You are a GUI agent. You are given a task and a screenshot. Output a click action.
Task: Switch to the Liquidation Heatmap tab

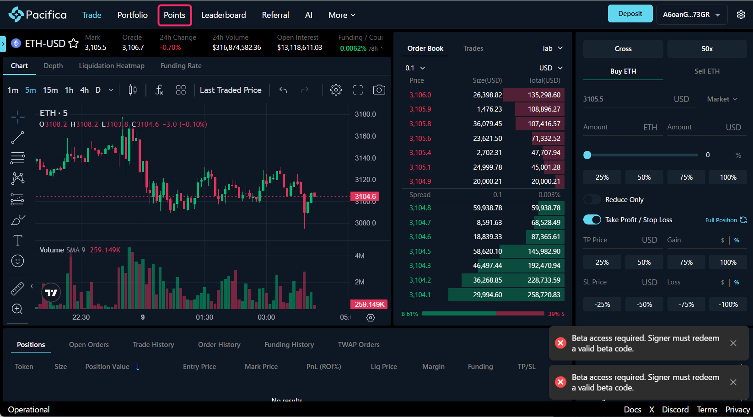(112, 66)
